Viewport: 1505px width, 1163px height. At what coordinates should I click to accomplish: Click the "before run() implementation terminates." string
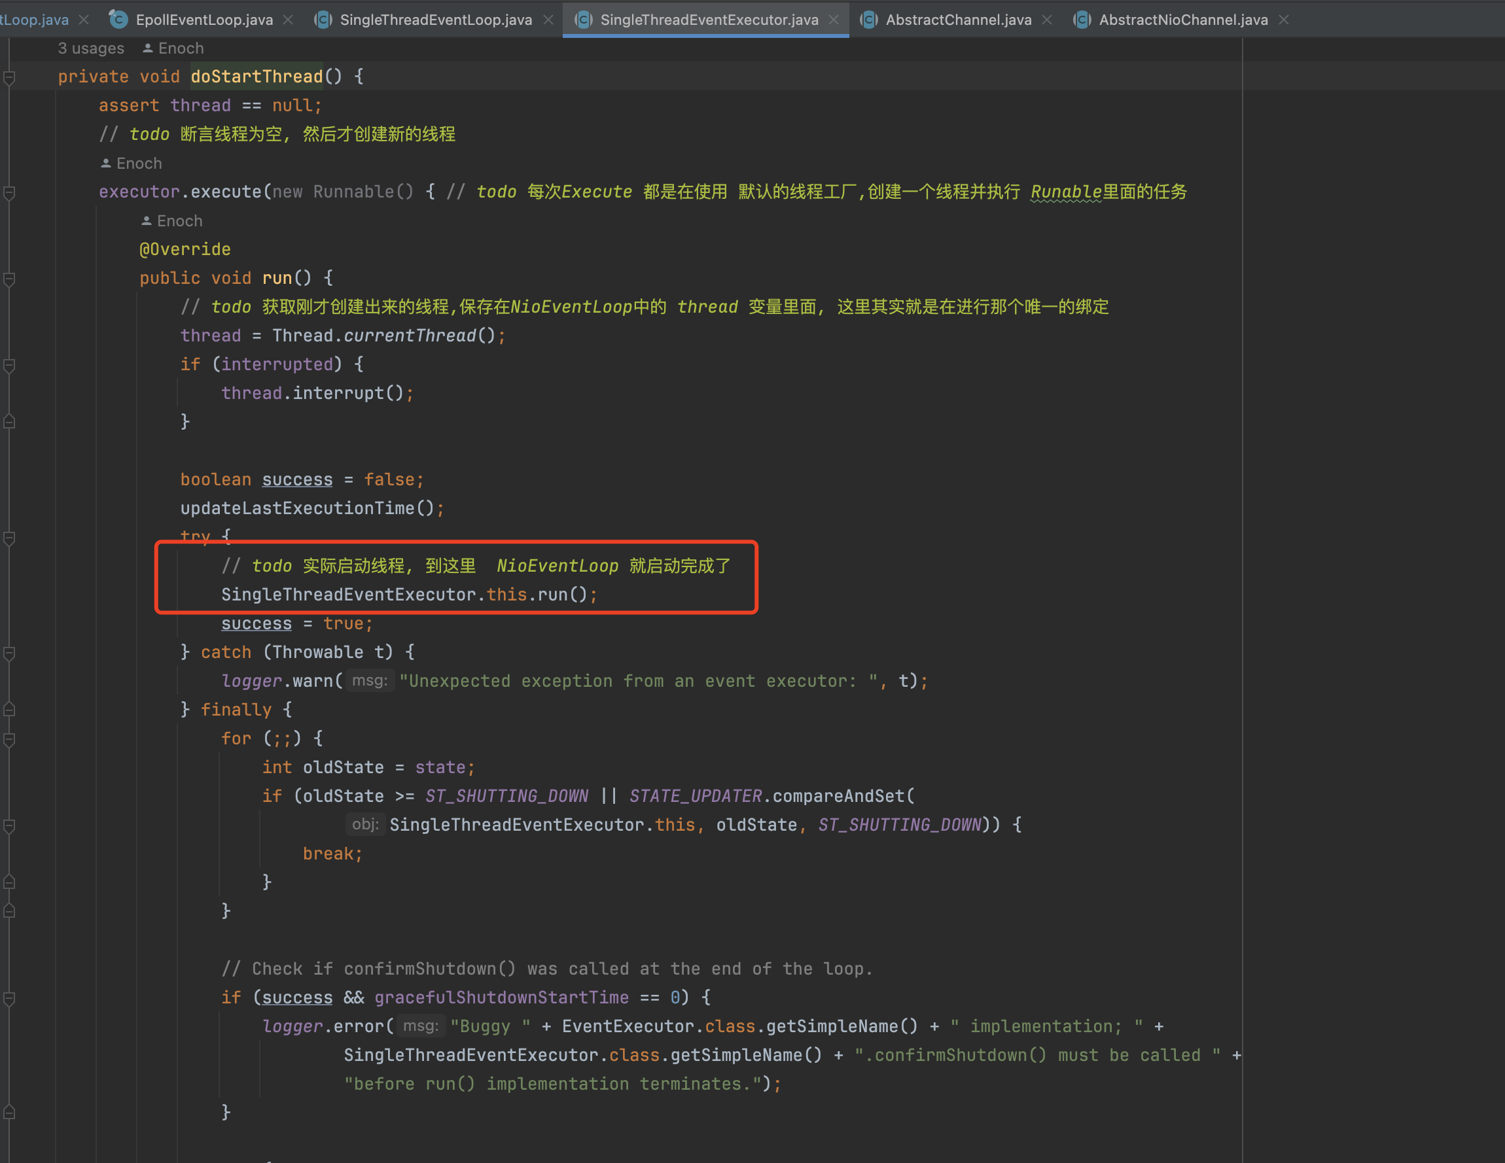click(x=552, y=1084)
